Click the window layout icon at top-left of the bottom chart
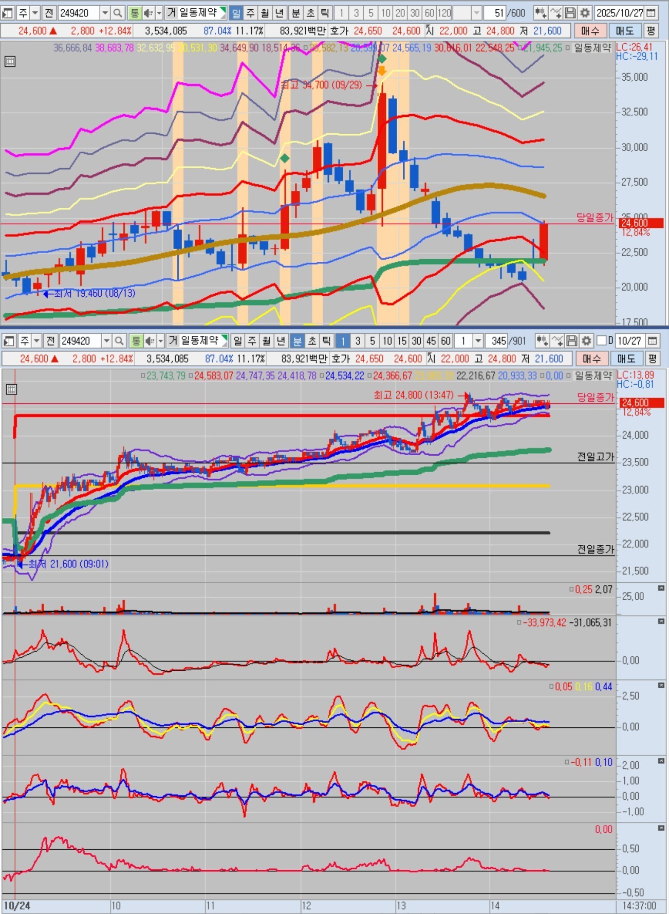The height and width of the screenshot is (914, 669). [9, 340]
